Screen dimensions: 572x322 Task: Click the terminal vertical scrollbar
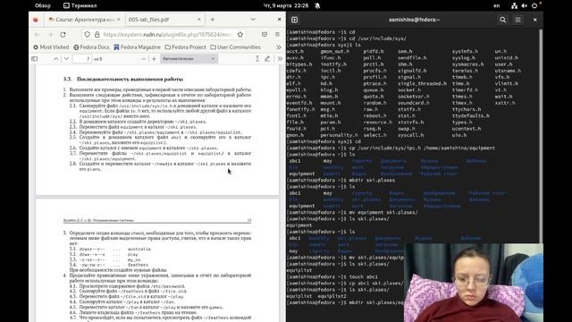click(541, 135)
